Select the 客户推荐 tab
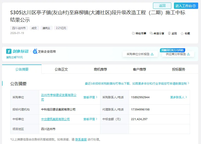 (139, 69)
